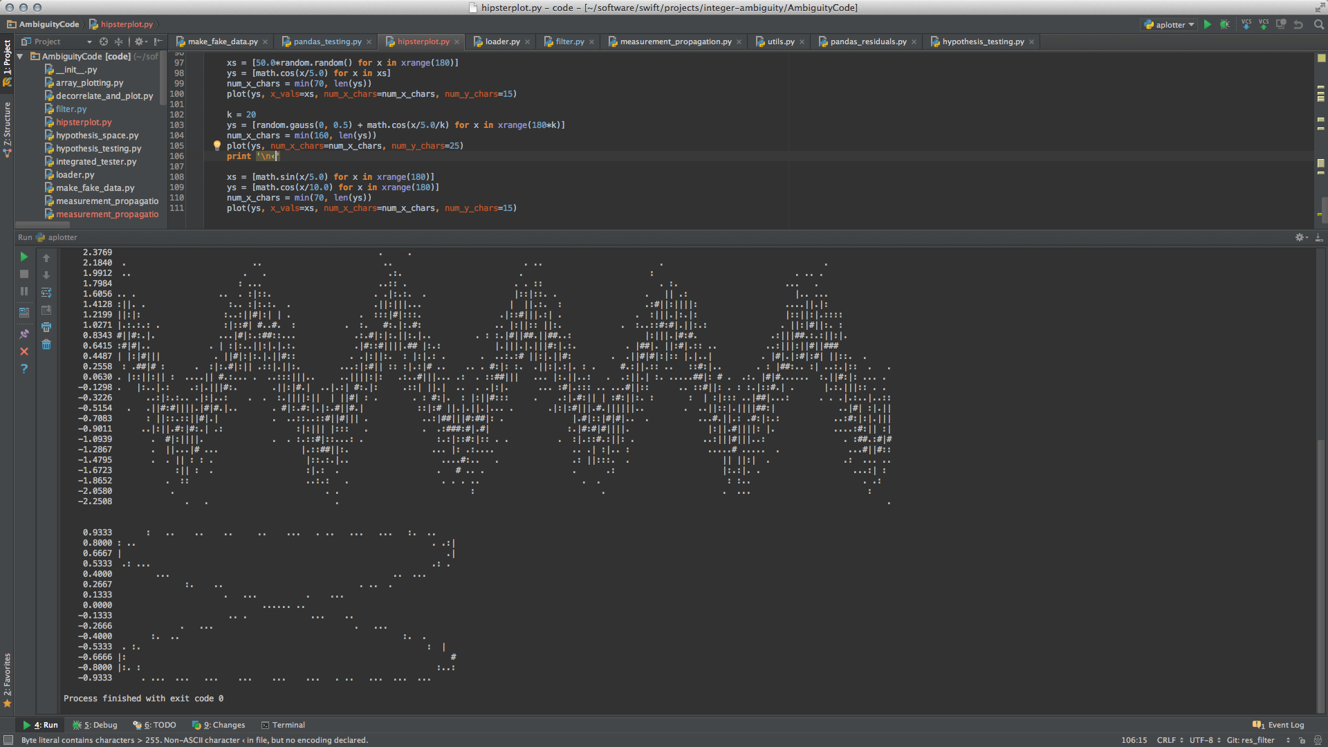The height and width of the screenshot is (747, 1328).
Task: Collapse the AmbiguityCode project tree root
Action: [x=21, y=57]
